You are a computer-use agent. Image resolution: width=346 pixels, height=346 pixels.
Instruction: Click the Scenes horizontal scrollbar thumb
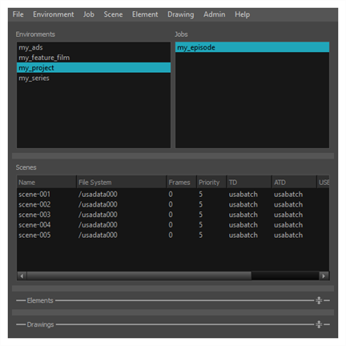[x=139, y=276]
